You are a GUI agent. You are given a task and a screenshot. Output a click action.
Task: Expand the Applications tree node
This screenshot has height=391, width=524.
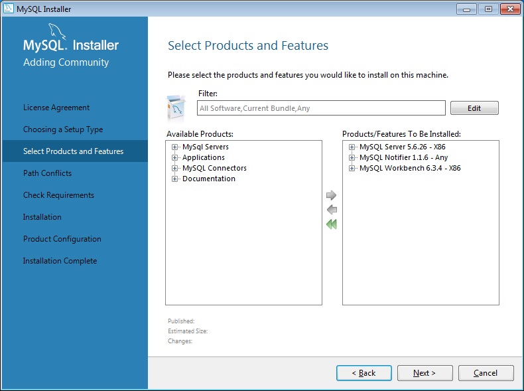point(175,158)
